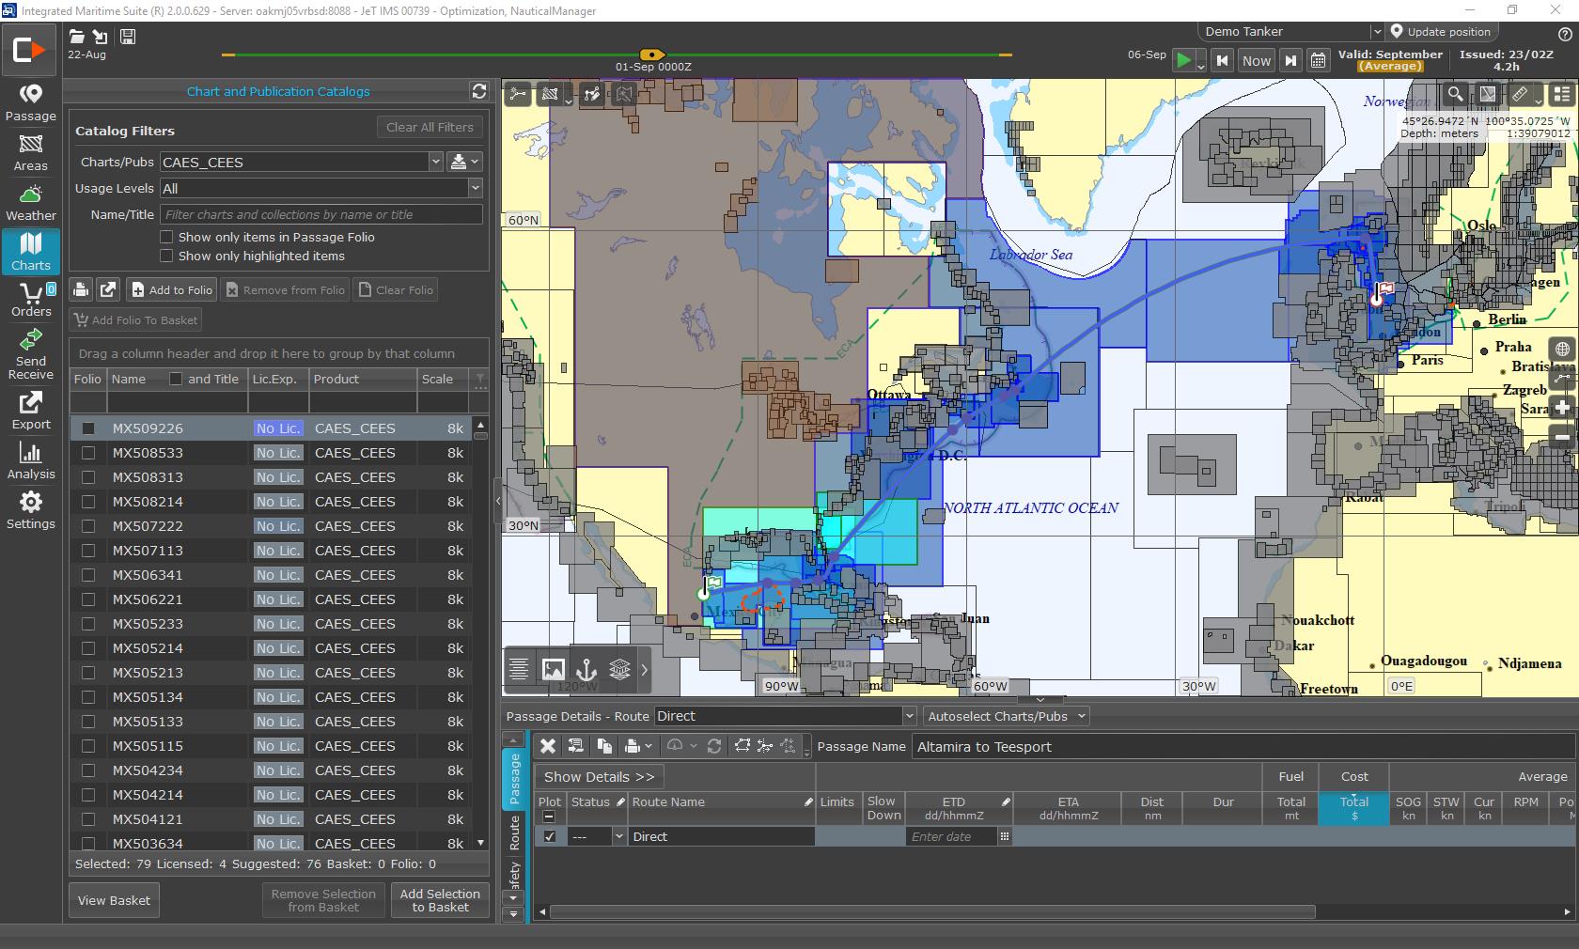
Task: Open the Send Receive sidebar tool
Action: (x=31, y=353)
